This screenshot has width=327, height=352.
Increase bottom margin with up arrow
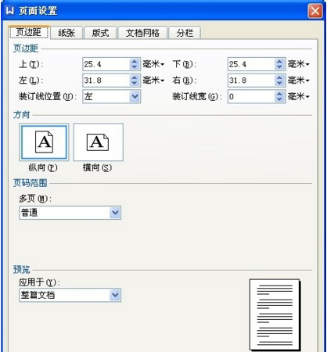pyautogui.click(x=279, y=62)
